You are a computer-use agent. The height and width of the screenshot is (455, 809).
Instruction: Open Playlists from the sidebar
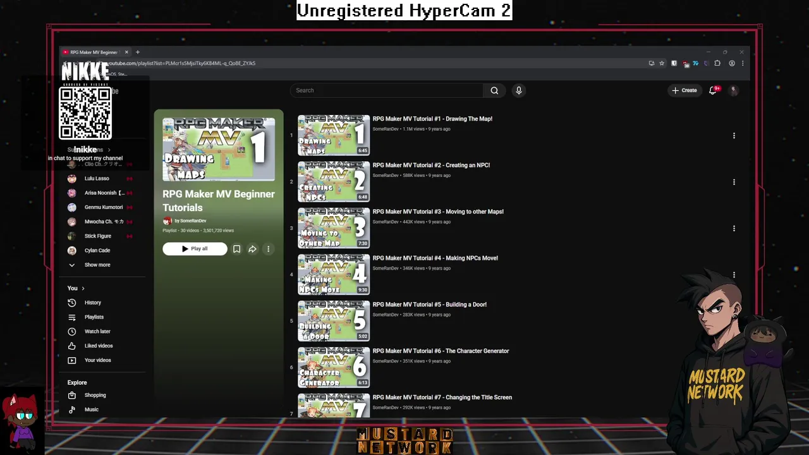coord(94,317)
